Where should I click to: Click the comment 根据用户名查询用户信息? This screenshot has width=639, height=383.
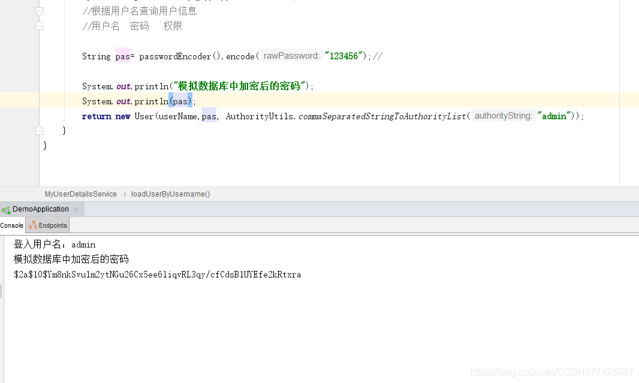140,11
